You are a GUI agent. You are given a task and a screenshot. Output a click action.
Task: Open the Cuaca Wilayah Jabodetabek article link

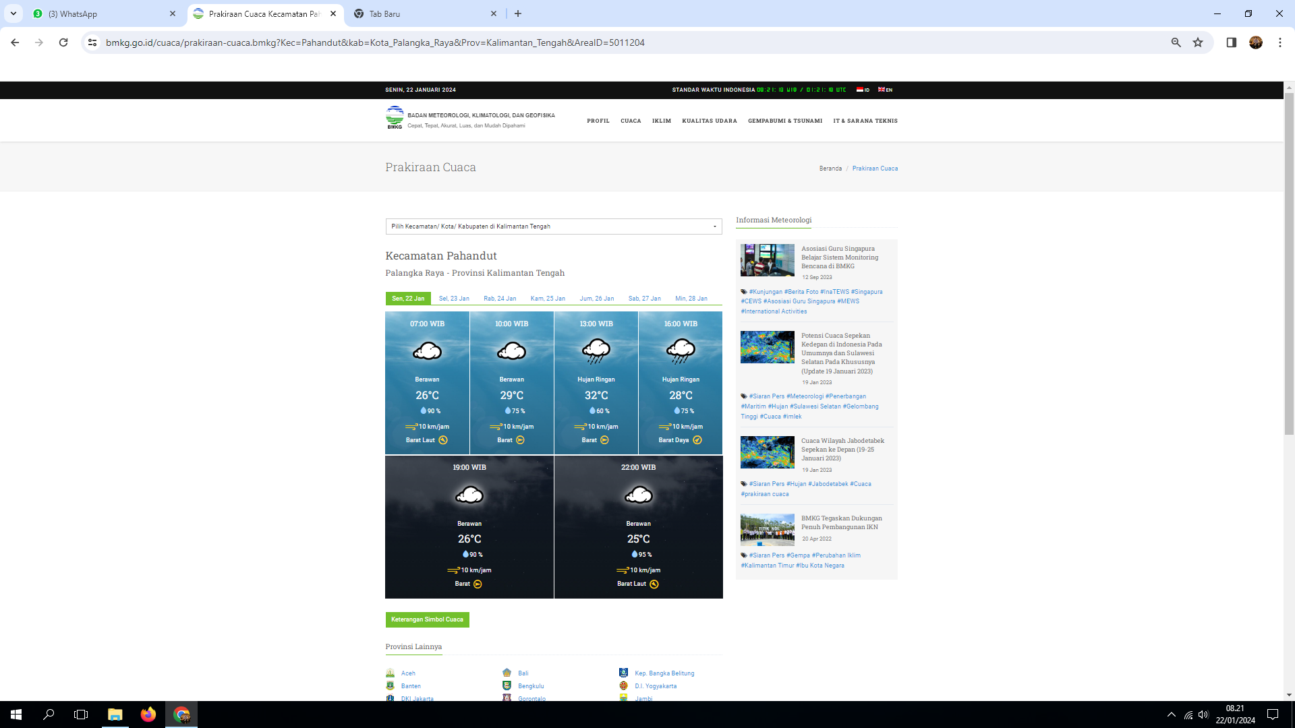842,450
